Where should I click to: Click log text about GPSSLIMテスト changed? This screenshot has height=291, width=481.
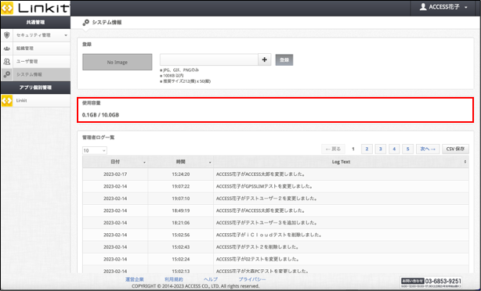coord(264,186)
